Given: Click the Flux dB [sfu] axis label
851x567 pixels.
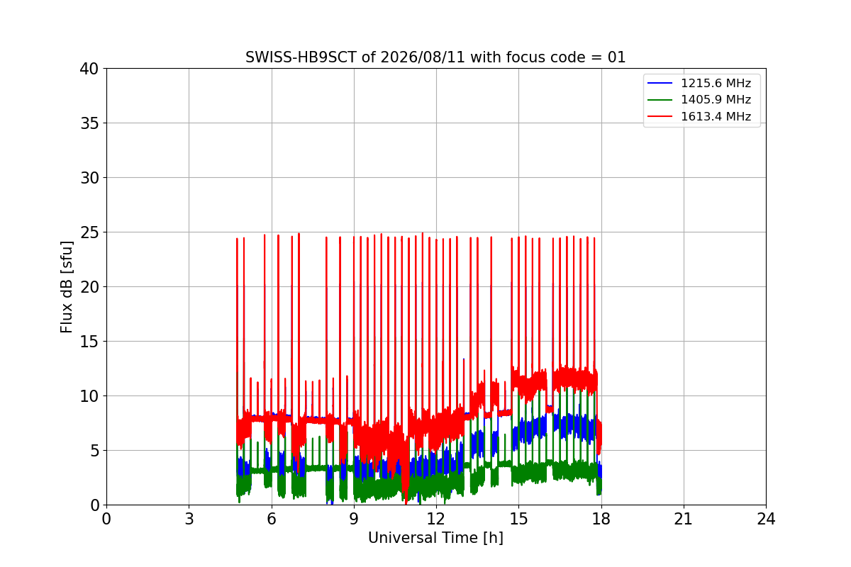Looking at the screenshot, I should click(x=67, y=287).
